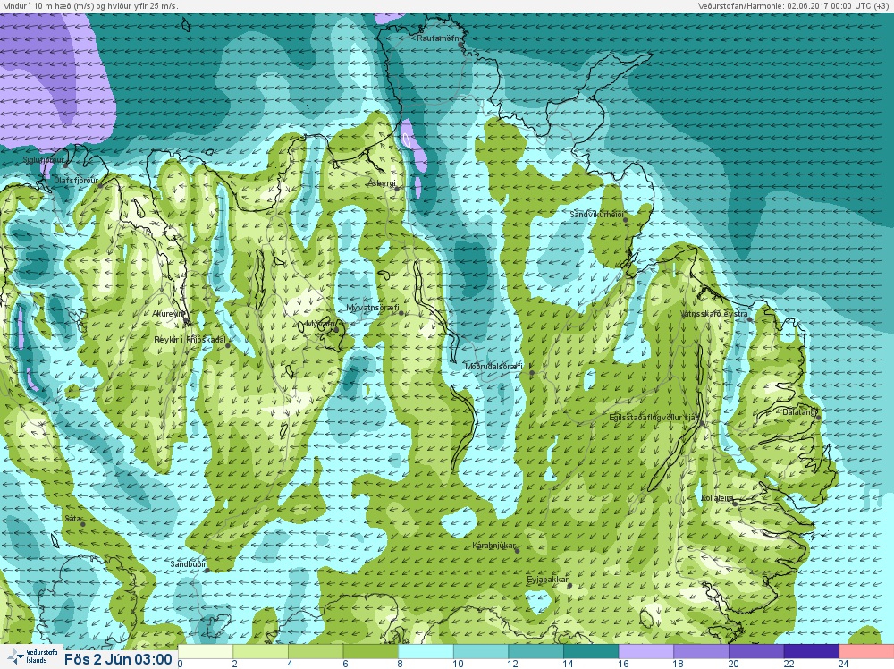Click the Sandbúðir station label
The height and width of the screenshot is (669, 894).
188,564
